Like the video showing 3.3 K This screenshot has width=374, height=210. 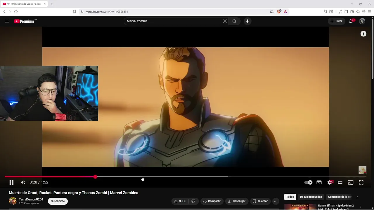coord(180,201)
